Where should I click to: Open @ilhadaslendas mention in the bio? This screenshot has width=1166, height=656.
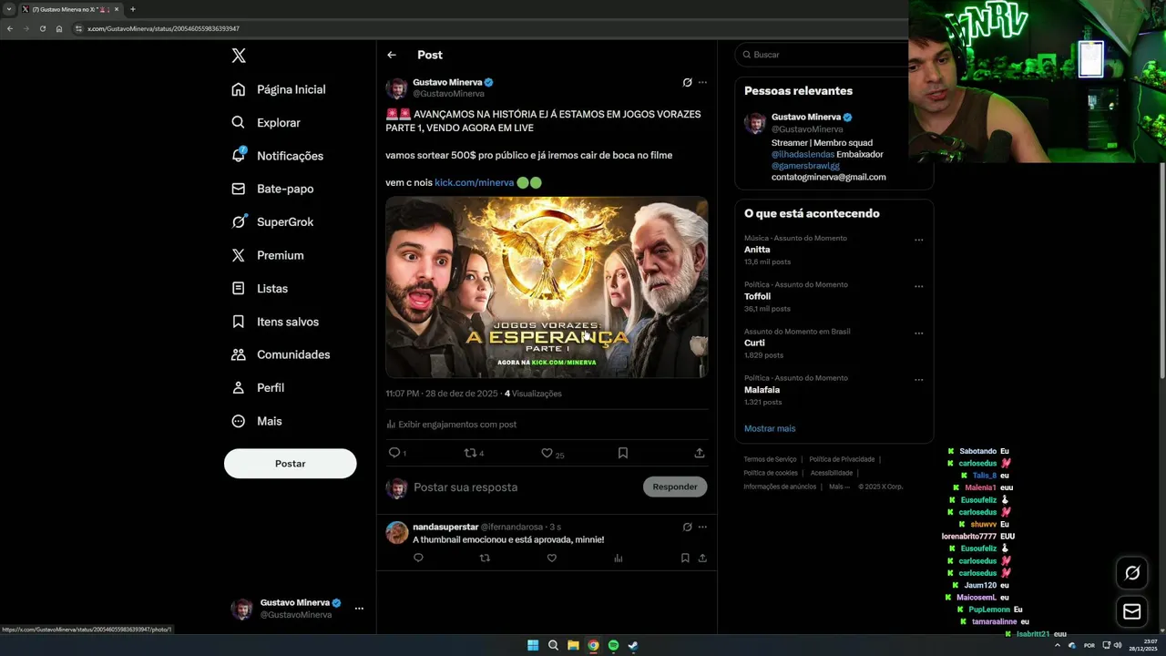(803, 154)
